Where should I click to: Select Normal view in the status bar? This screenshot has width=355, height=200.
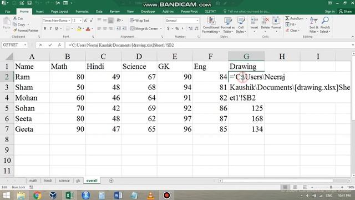pyautogui.click(x=285, y=187)
